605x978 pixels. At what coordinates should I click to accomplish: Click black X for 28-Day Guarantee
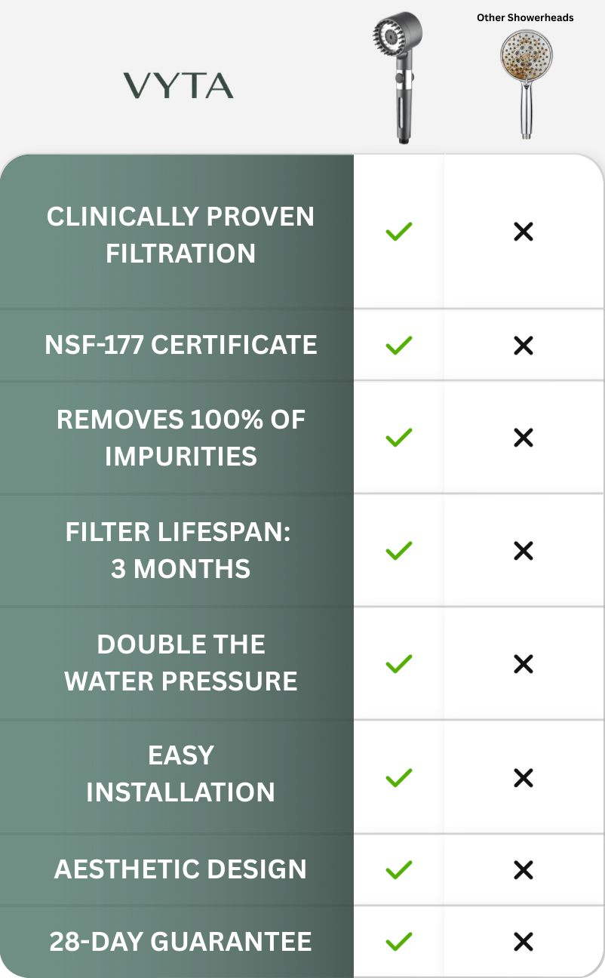pos(523,941)
